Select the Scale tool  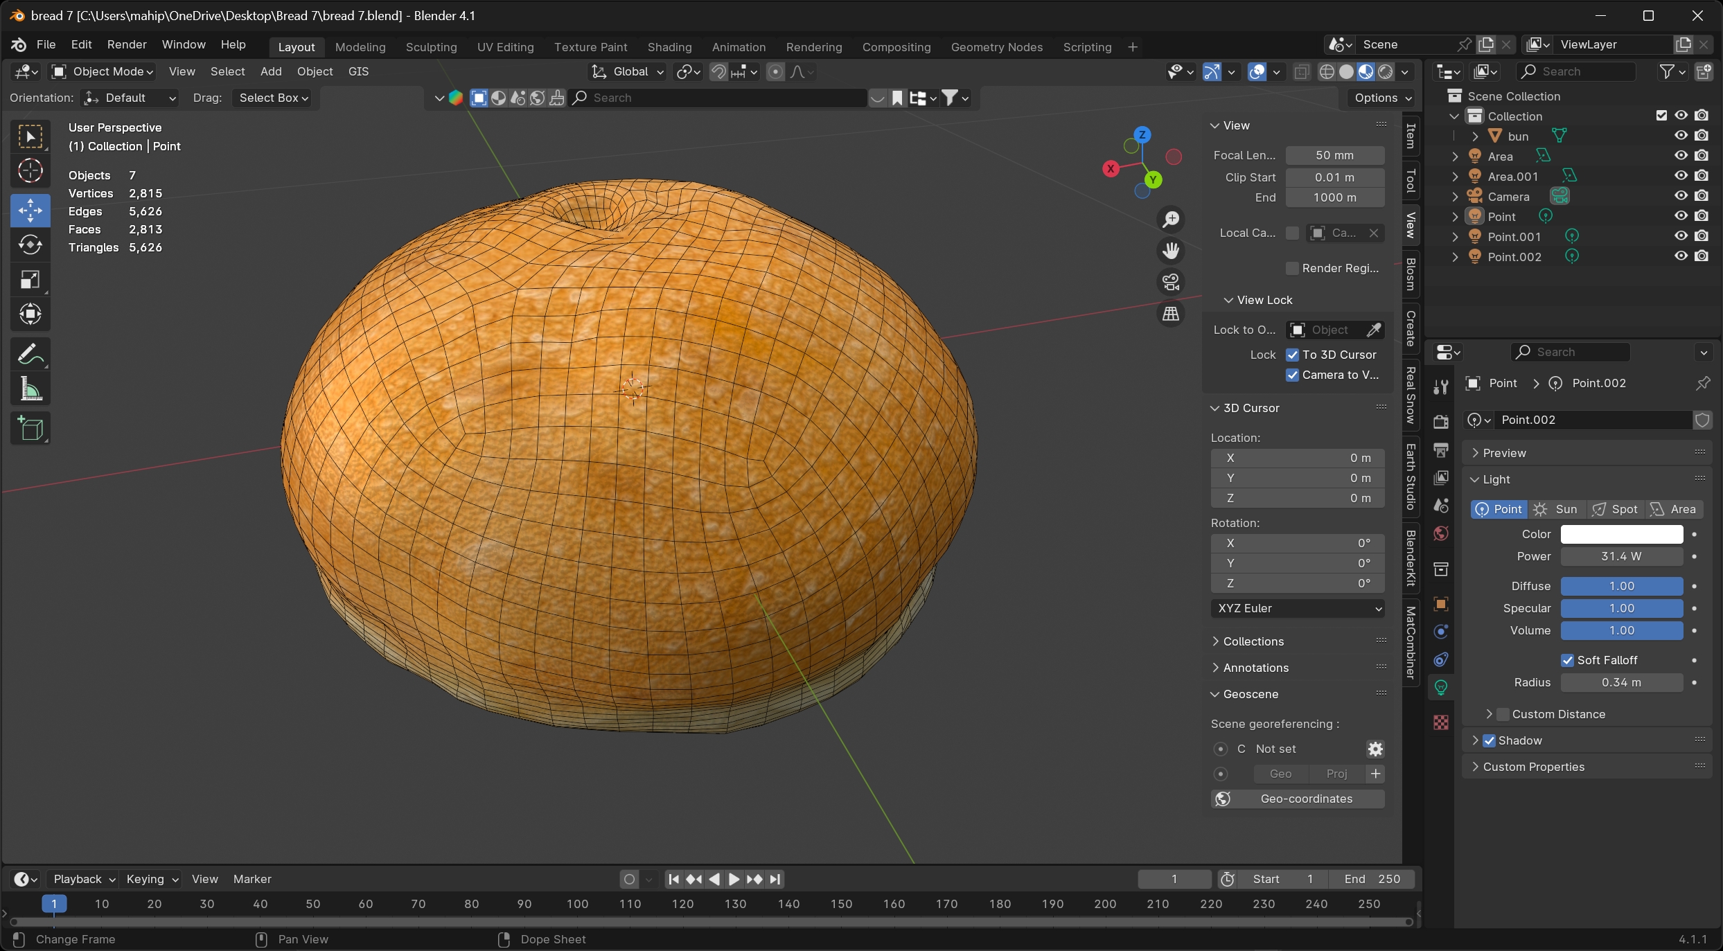click(30, 280)
